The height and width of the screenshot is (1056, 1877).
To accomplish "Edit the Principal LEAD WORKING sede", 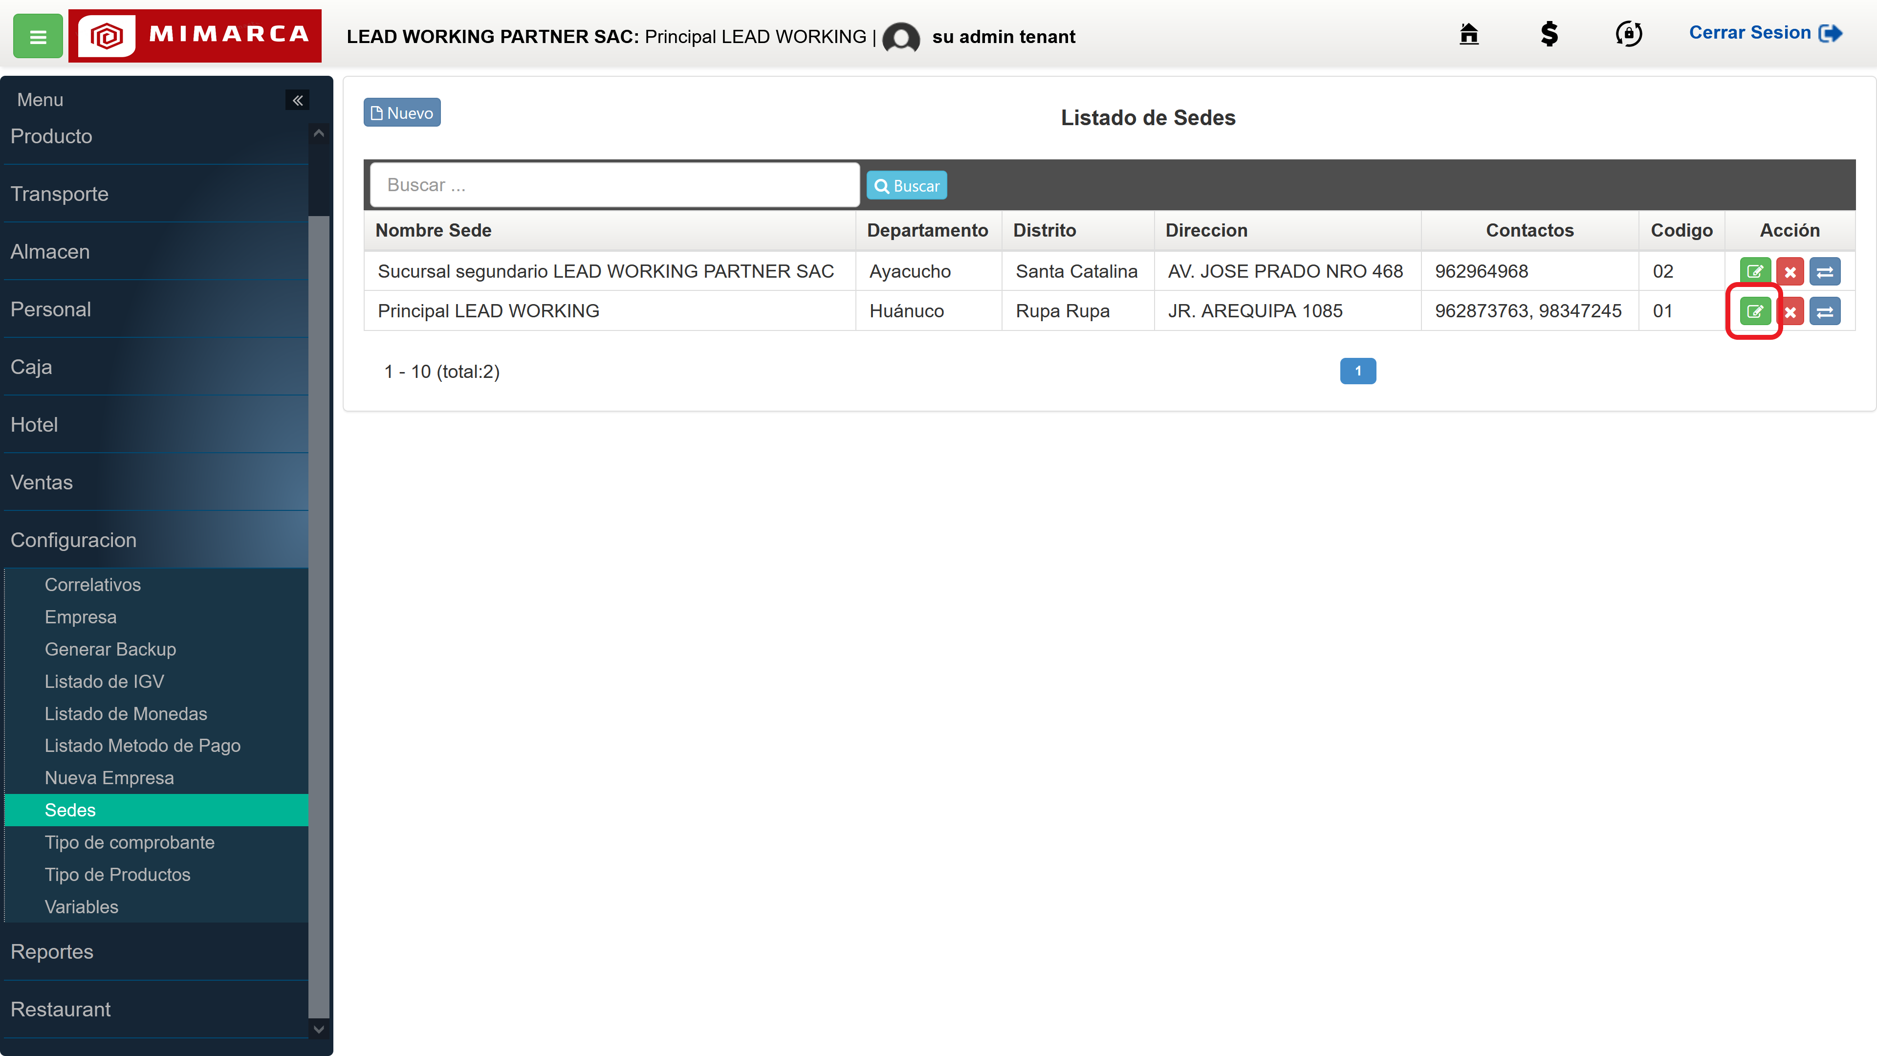I will [1755, 312].
